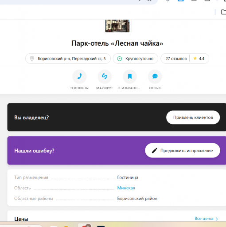Screen dimensions: 226x227
Task: Click the ТЕЛЕФОНЫ caption text
Action: coord(79,88)
